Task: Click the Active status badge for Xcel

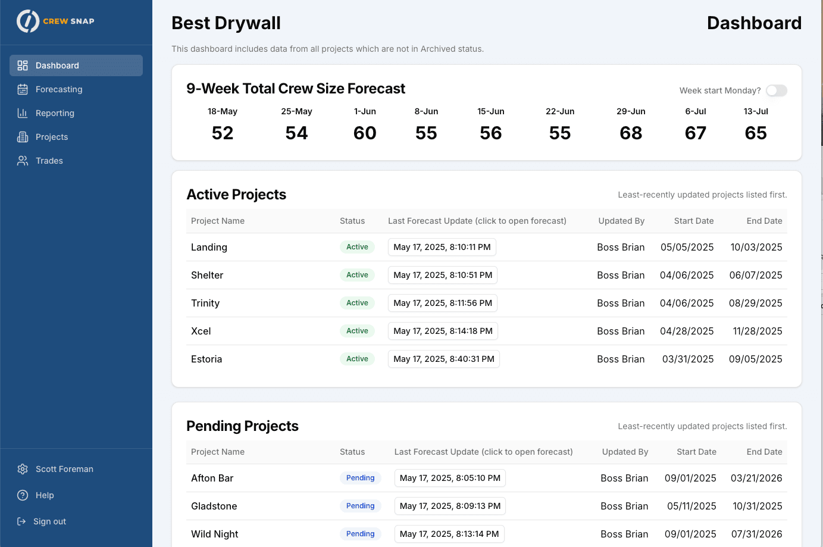Action: pos(357,331)
